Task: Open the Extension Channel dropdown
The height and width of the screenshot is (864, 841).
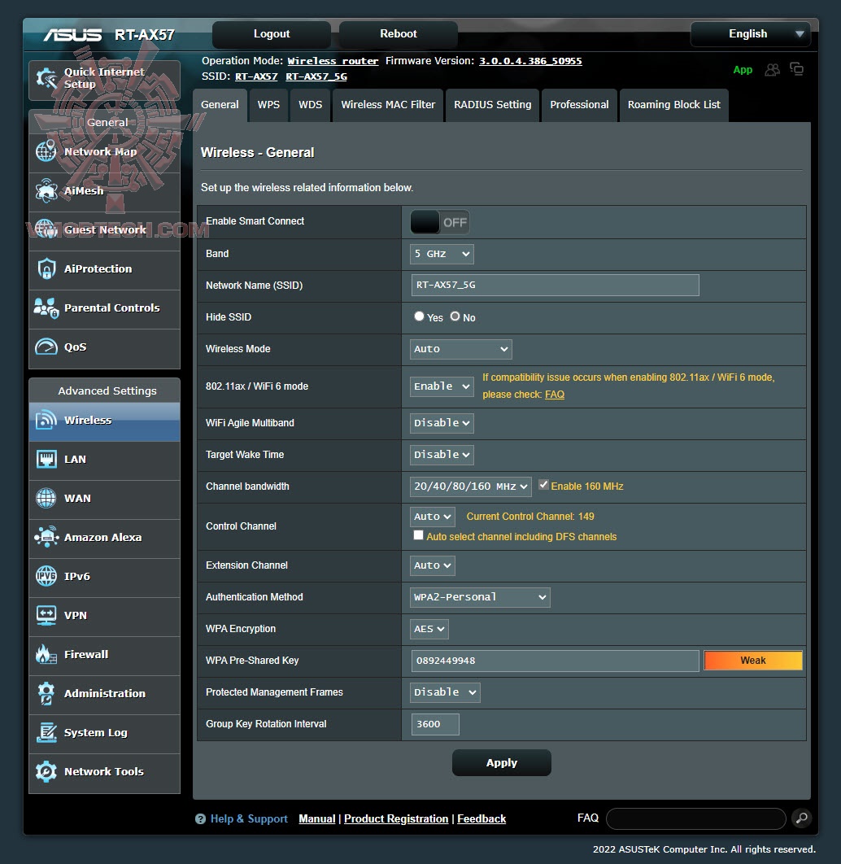Action: pos(433,565)
